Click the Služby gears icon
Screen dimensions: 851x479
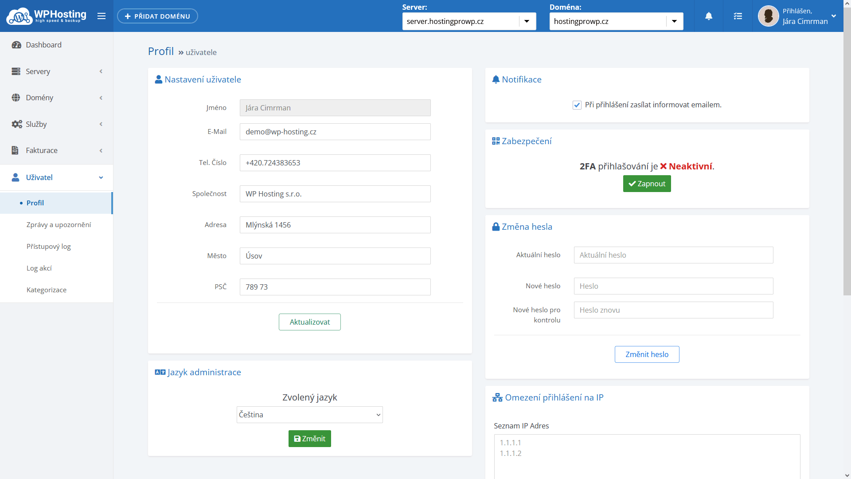tap(16, 124)
